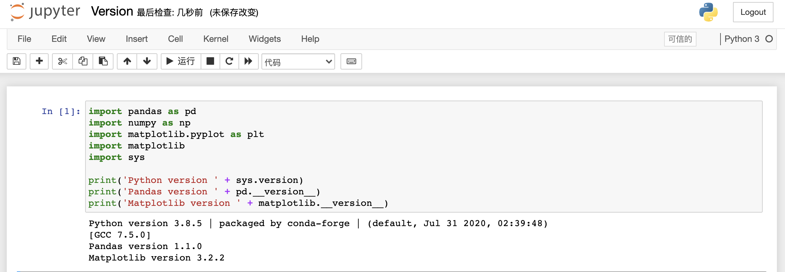Screen dimensions: 785x272
Task: Open the command palette keyboard icon
Action: pos(351,61)
